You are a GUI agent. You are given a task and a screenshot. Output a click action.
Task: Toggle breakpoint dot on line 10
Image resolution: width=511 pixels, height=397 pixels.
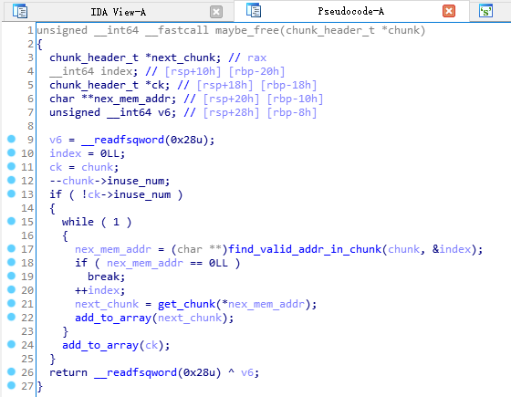(11, 153)
